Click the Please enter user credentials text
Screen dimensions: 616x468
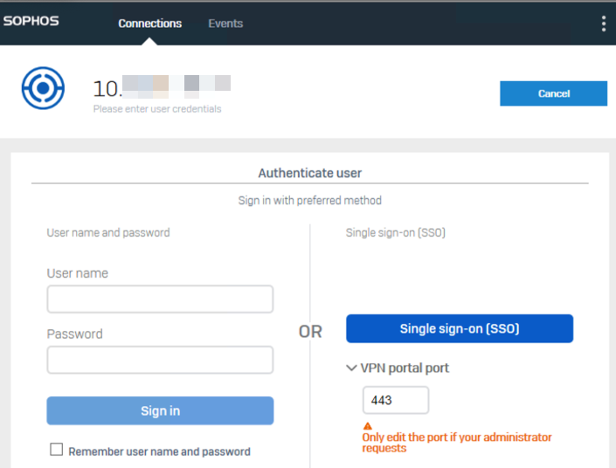coord(157,109)
